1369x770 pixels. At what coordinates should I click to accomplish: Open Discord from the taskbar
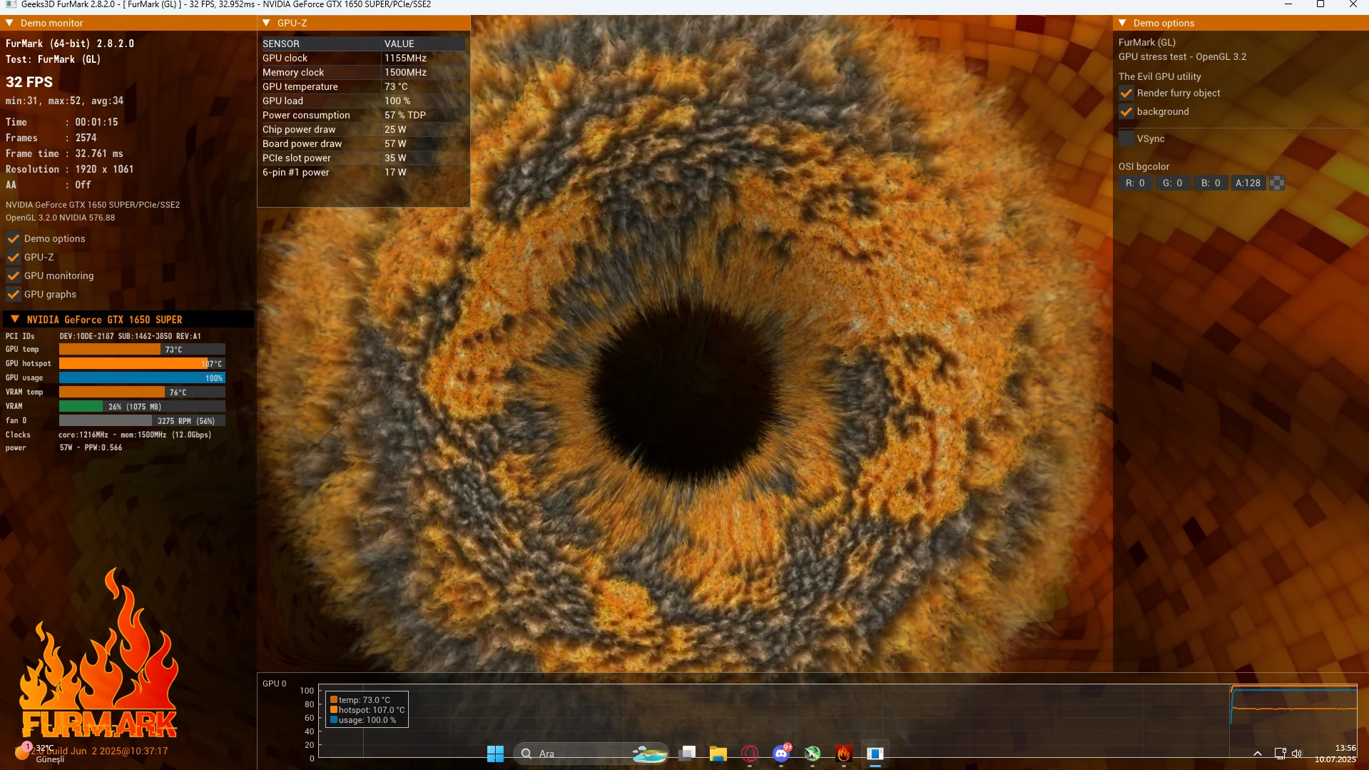[x=781, y=754]
